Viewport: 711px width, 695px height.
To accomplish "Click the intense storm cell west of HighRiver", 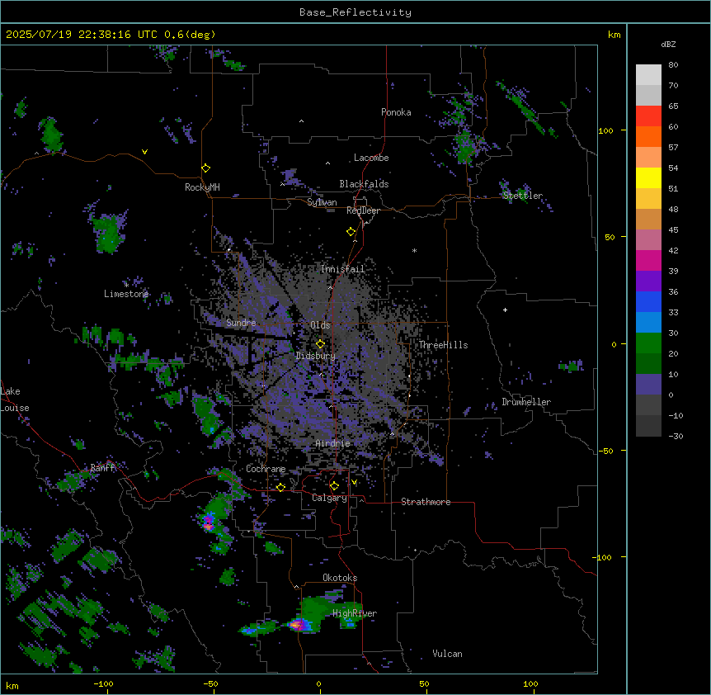I will pos(299,625).
